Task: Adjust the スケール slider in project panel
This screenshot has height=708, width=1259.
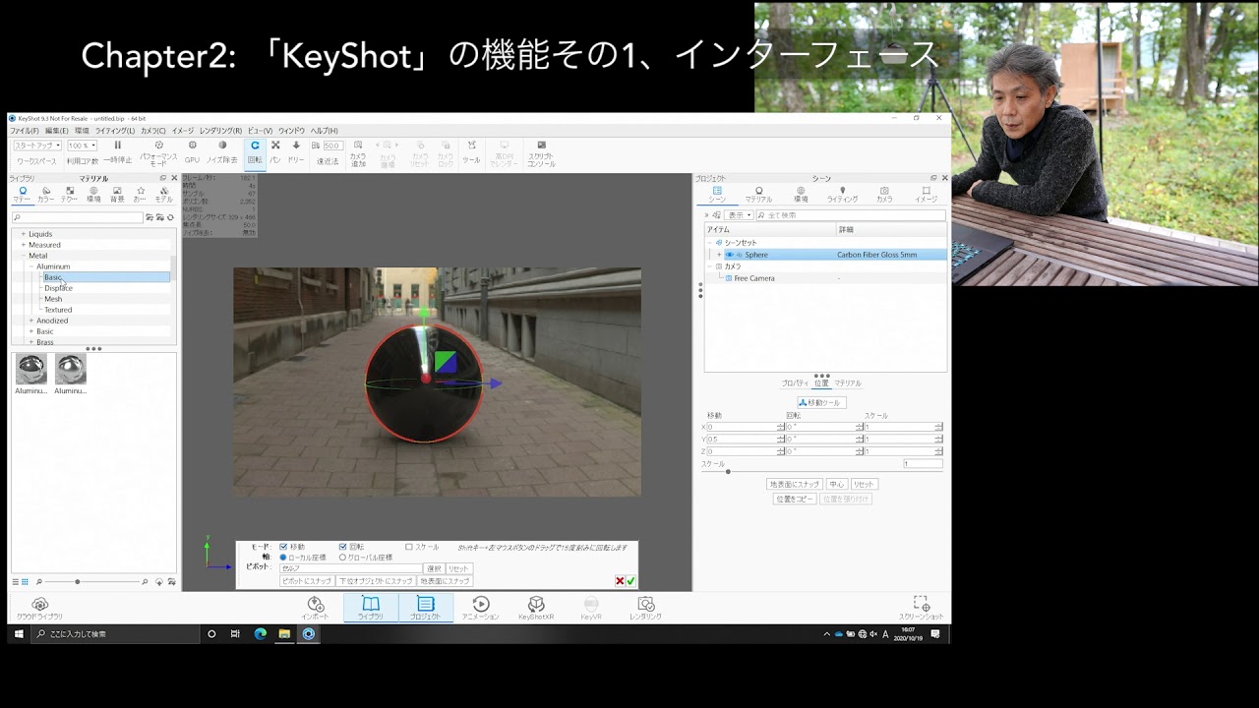Action: [728, 472]
